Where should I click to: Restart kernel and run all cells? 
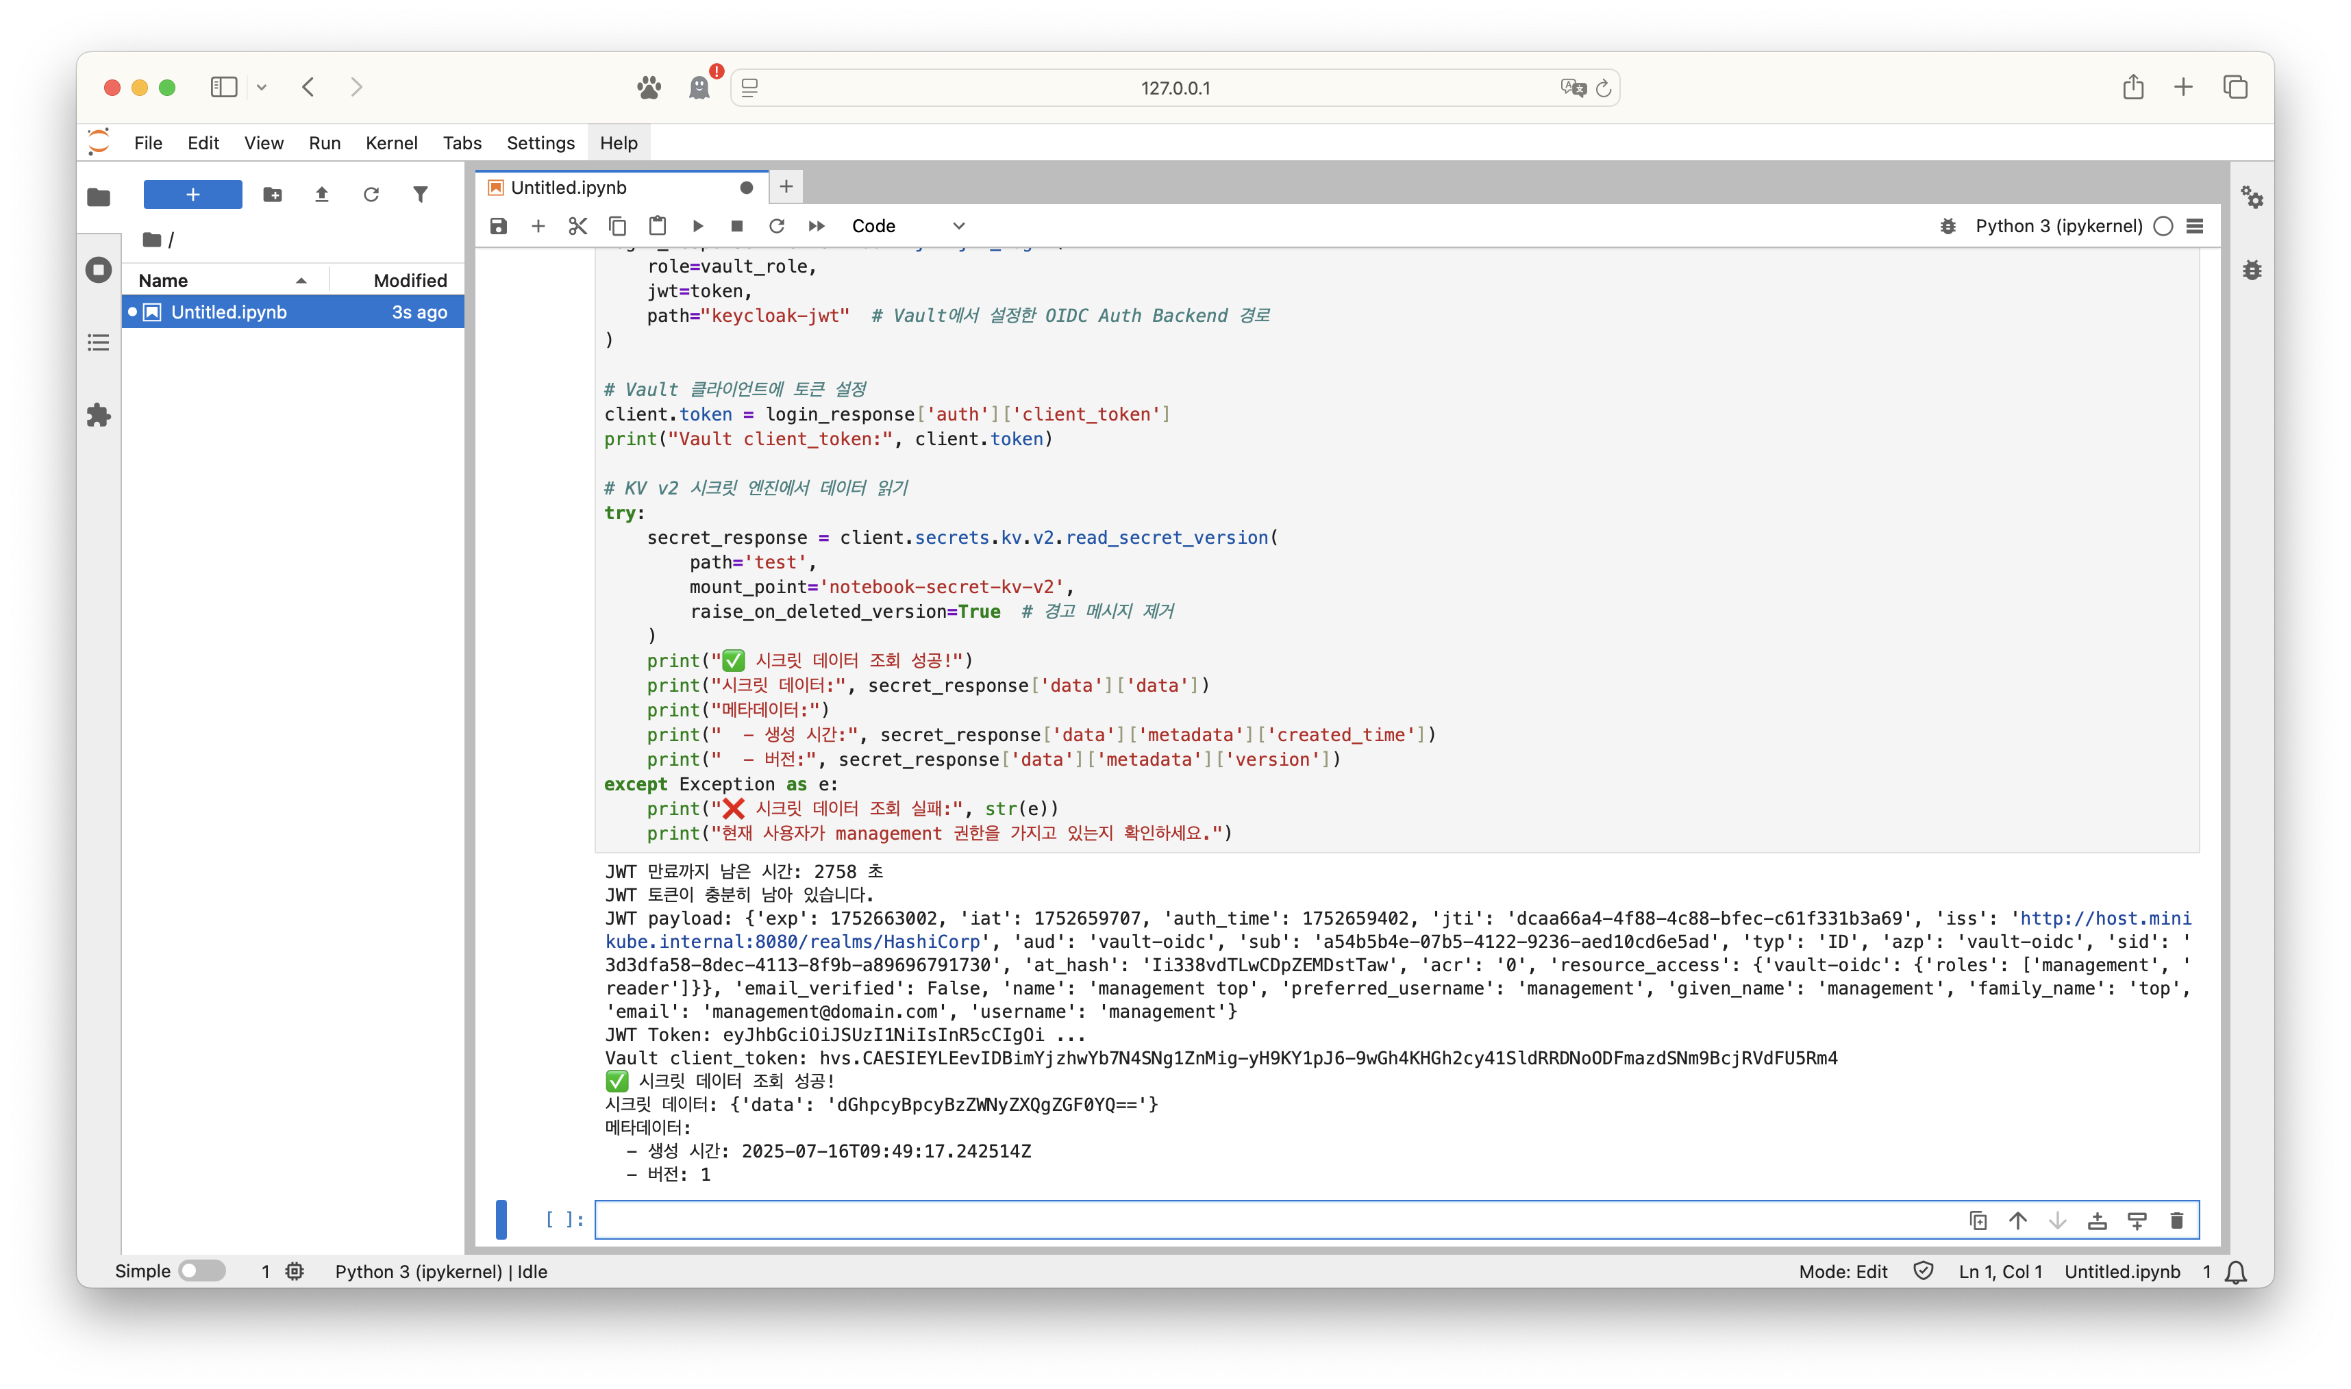tap(816, 225)
